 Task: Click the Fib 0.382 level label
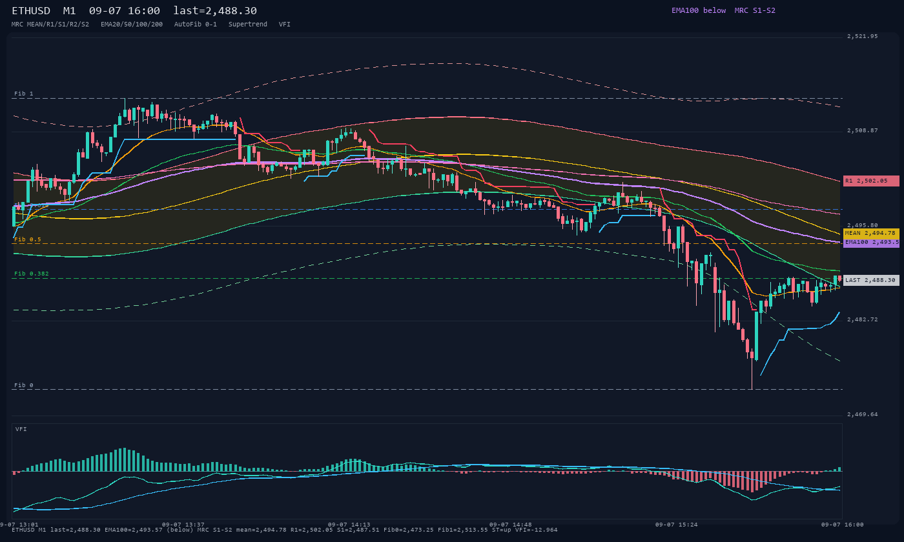click(x=32, y=274)
